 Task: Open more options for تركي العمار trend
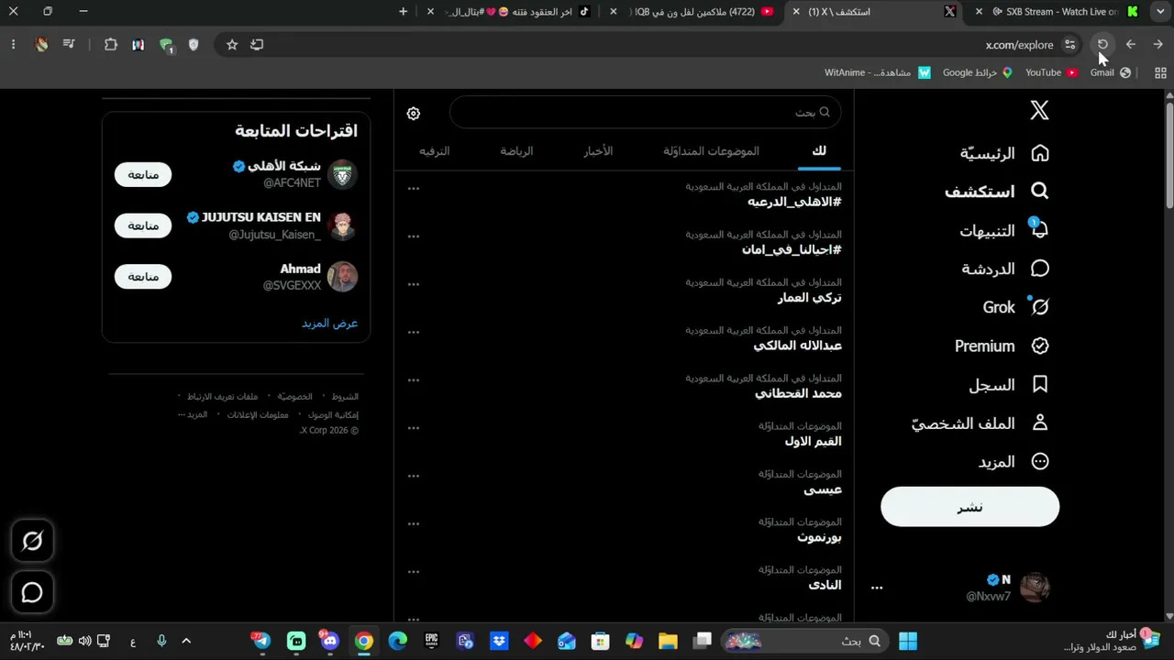[414, 284]
